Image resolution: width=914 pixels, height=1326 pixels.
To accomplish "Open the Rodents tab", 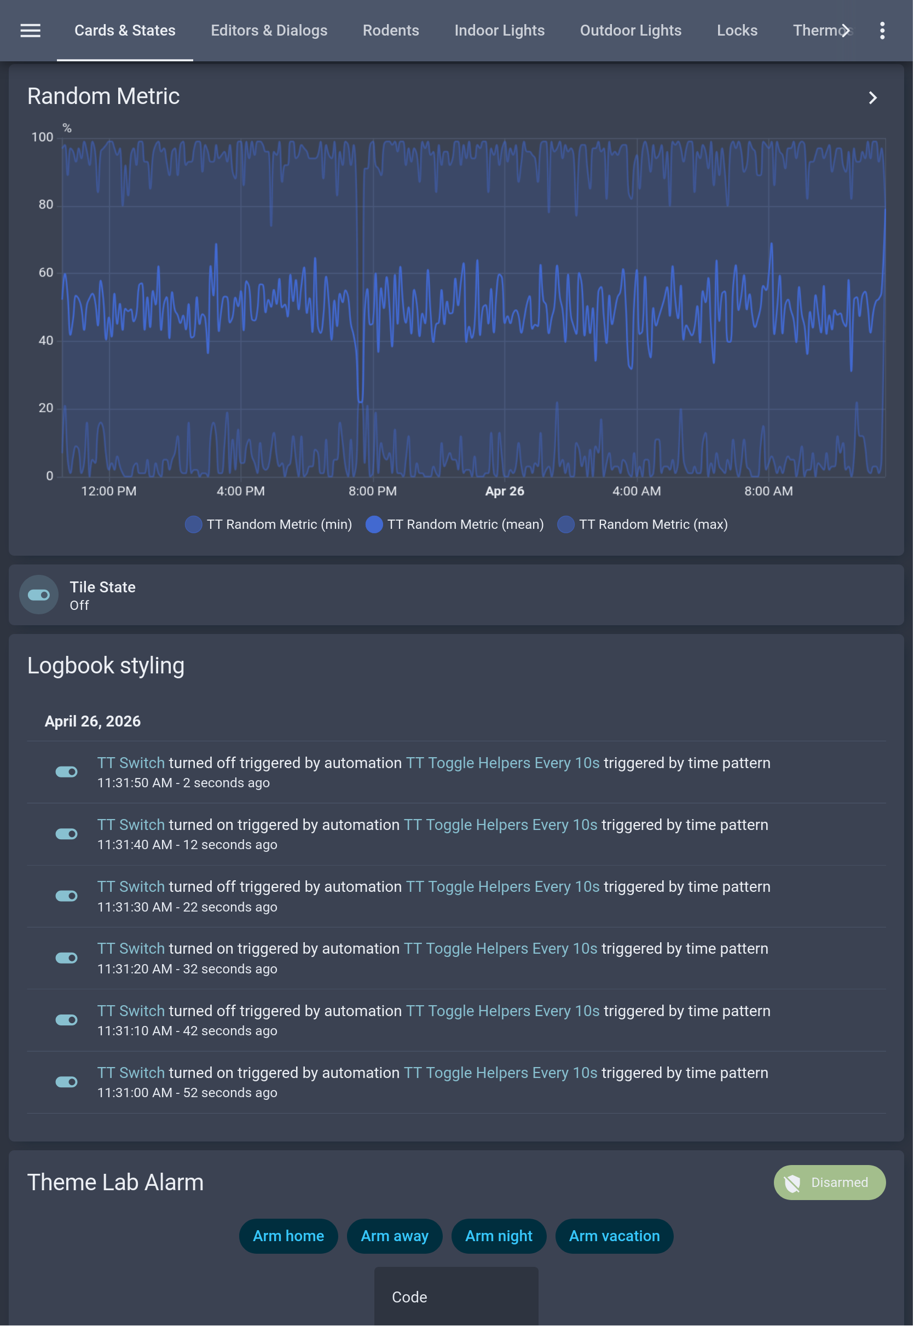I will click(x=391, y=30).
